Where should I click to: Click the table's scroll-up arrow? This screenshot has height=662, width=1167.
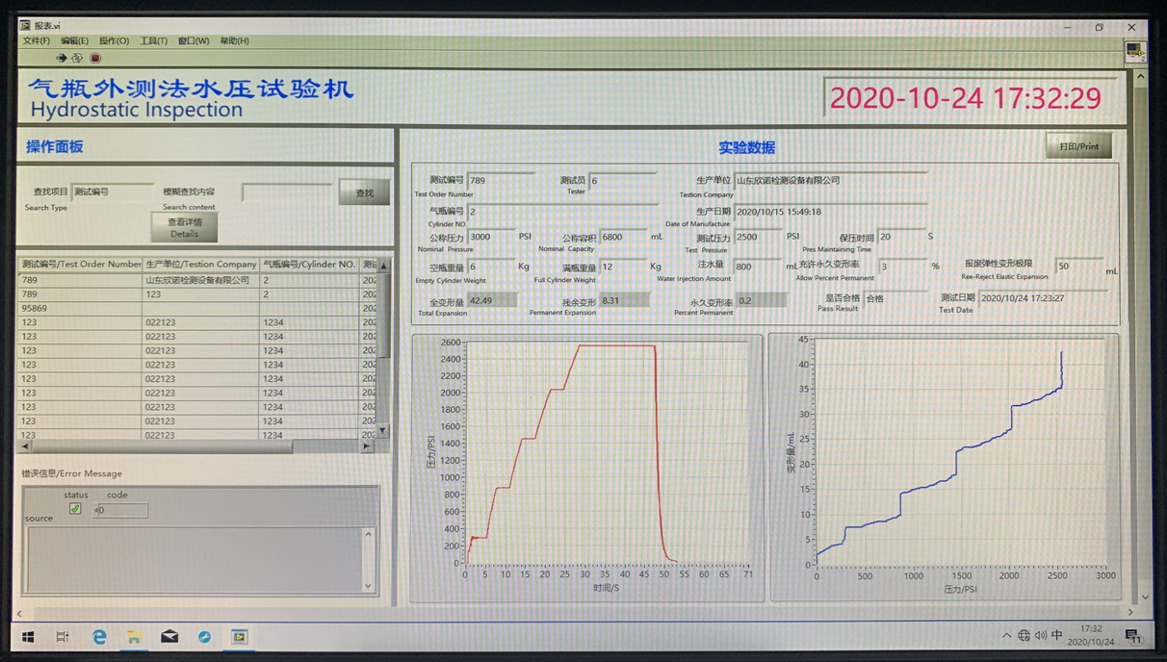tap(383, 266)
